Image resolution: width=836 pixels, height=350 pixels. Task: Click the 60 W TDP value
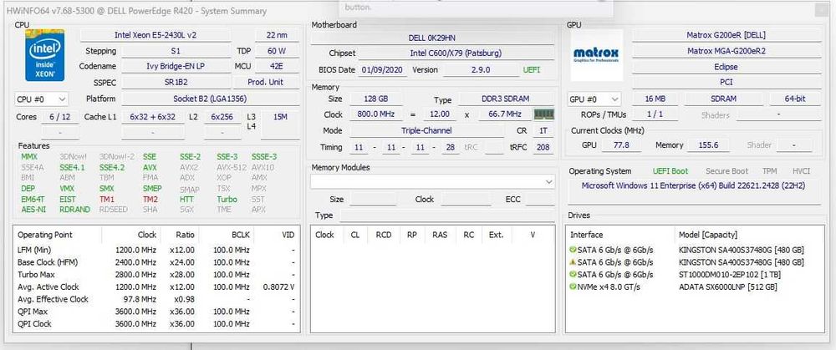(276, 51)
